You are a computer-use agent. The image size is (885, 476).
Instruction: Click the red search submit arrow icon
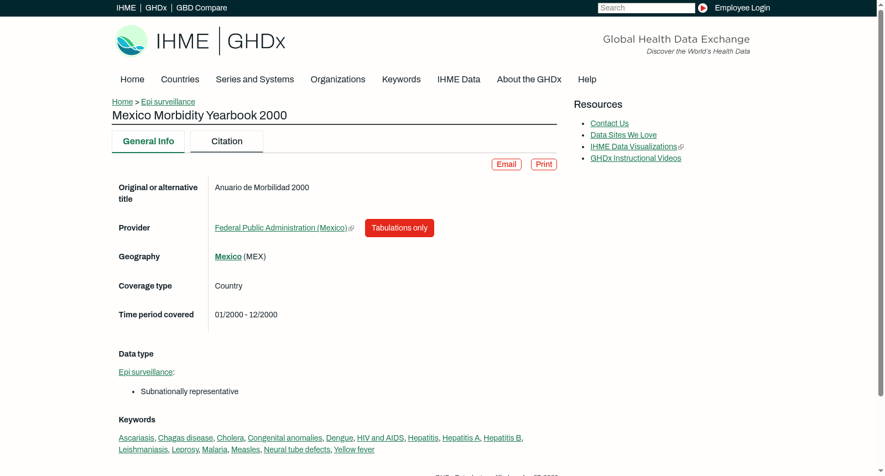[702, 8]
